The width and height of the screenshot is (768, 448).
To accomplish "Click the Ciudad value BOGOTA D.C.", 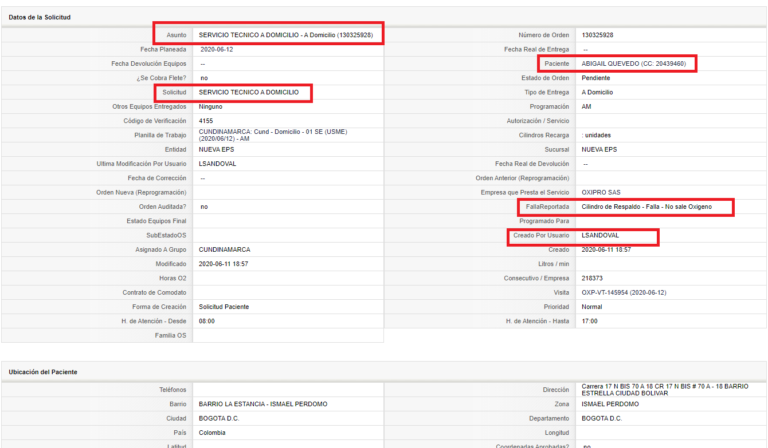I will (x=219, y=418).
